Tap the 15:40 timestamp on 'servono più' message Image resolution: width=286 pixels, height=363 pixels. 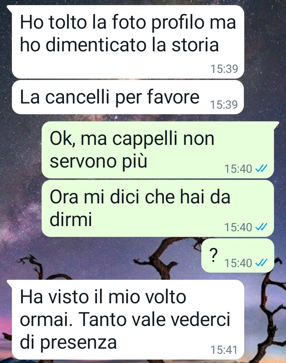click(238, 168)
